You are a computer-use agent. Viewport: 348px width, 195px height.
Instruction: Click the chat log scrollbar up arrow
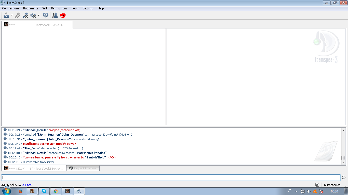point(343,130)
